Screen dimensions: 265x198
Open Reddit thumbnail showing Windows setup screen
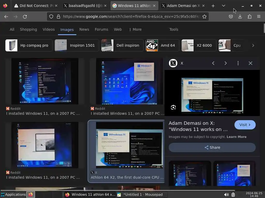pyautogui.click(x=45, y=145)
